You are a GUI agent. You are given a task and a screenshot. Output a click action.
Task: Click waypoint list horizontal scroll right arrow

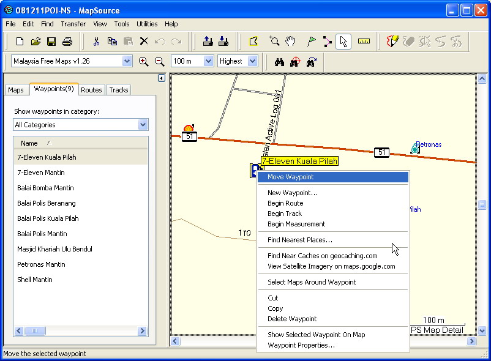142,330
